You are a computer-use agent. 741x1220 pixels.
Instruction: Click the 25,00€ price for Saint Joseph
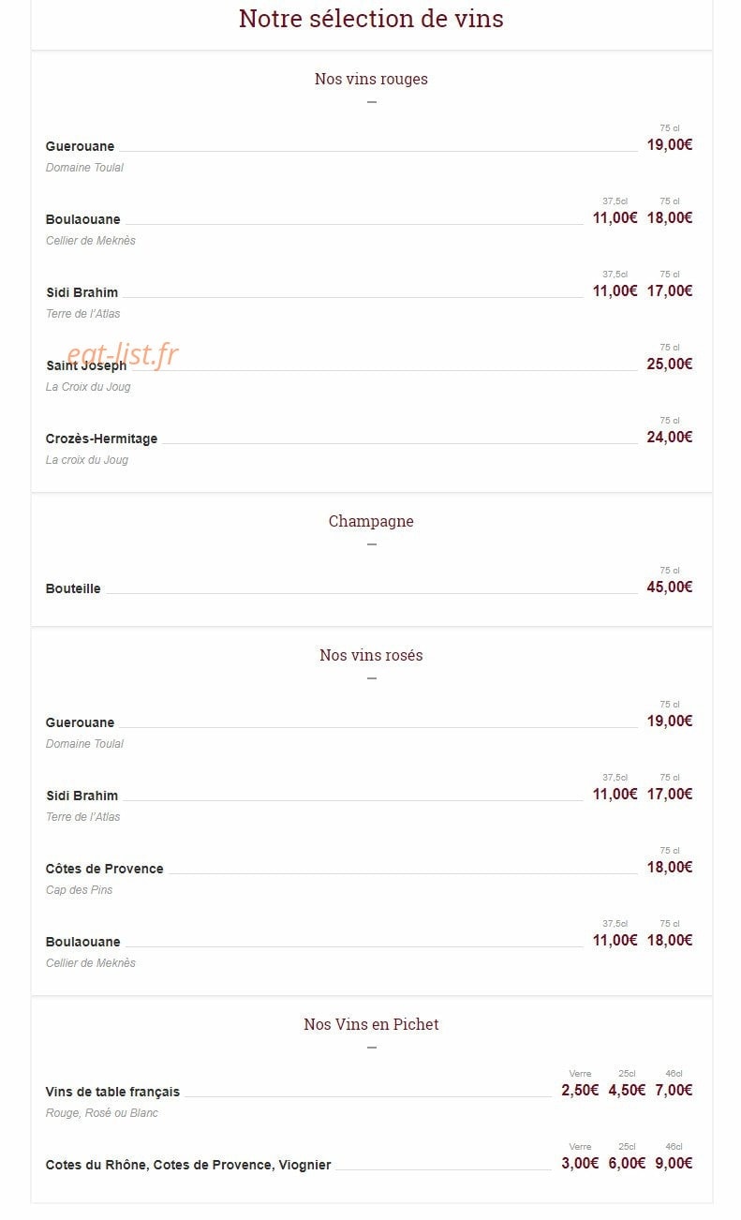coord(670,364)
